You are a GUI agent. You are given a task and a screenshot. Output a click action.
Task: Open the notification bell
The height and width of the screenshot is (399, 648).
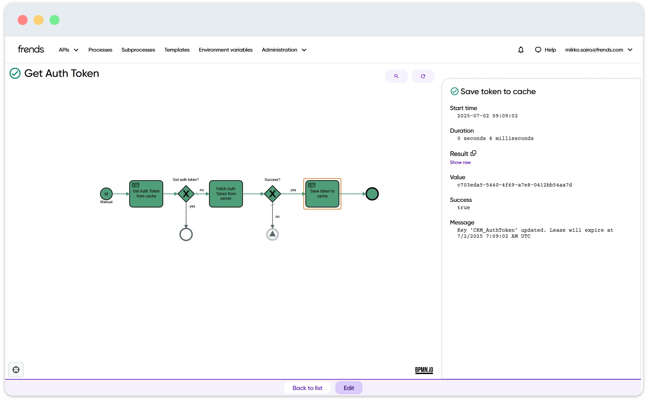(x=520, y=50)
